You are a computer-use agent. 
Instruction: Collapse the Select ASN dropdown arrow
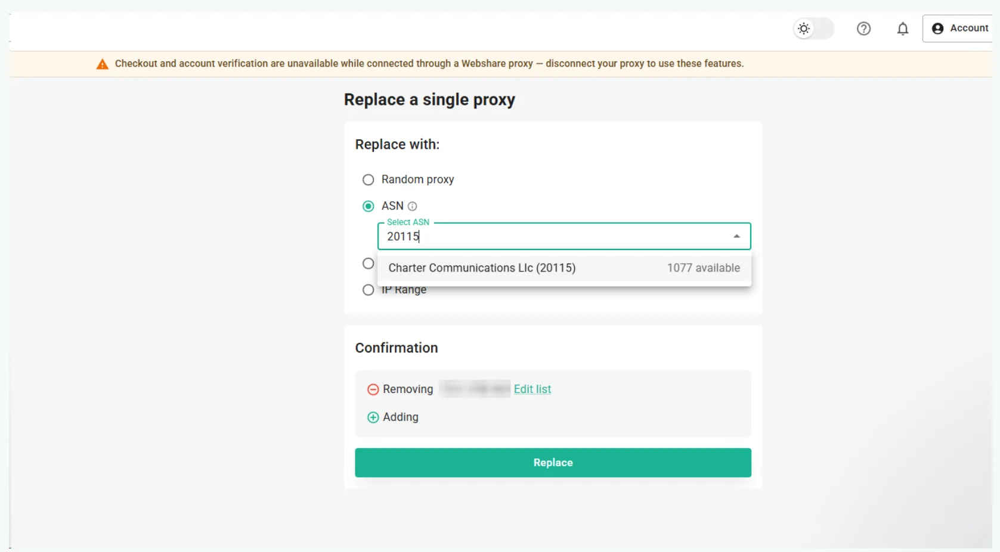pos(737,236)
